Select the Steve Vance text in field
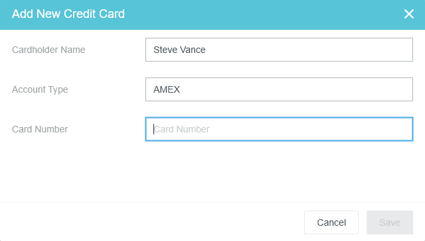The image size is (425, 241). point(179,50)
